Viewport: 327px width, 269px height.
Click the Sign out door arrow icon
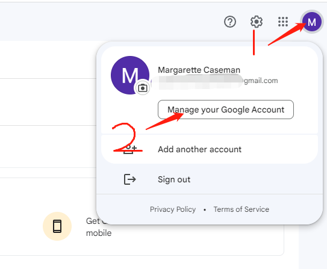[129, 179]
